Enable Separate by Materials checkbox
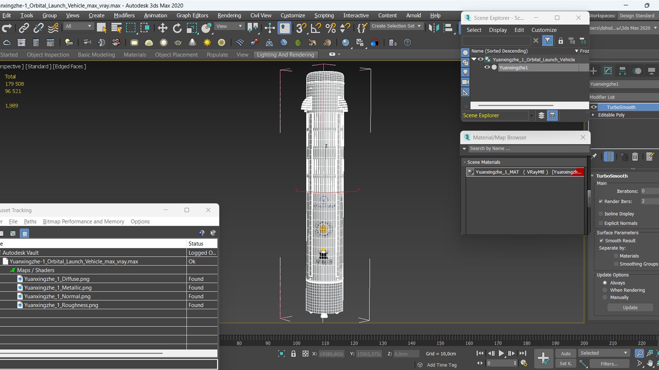Viewport: 659px width, 370px height. click(x=616, y=256)
